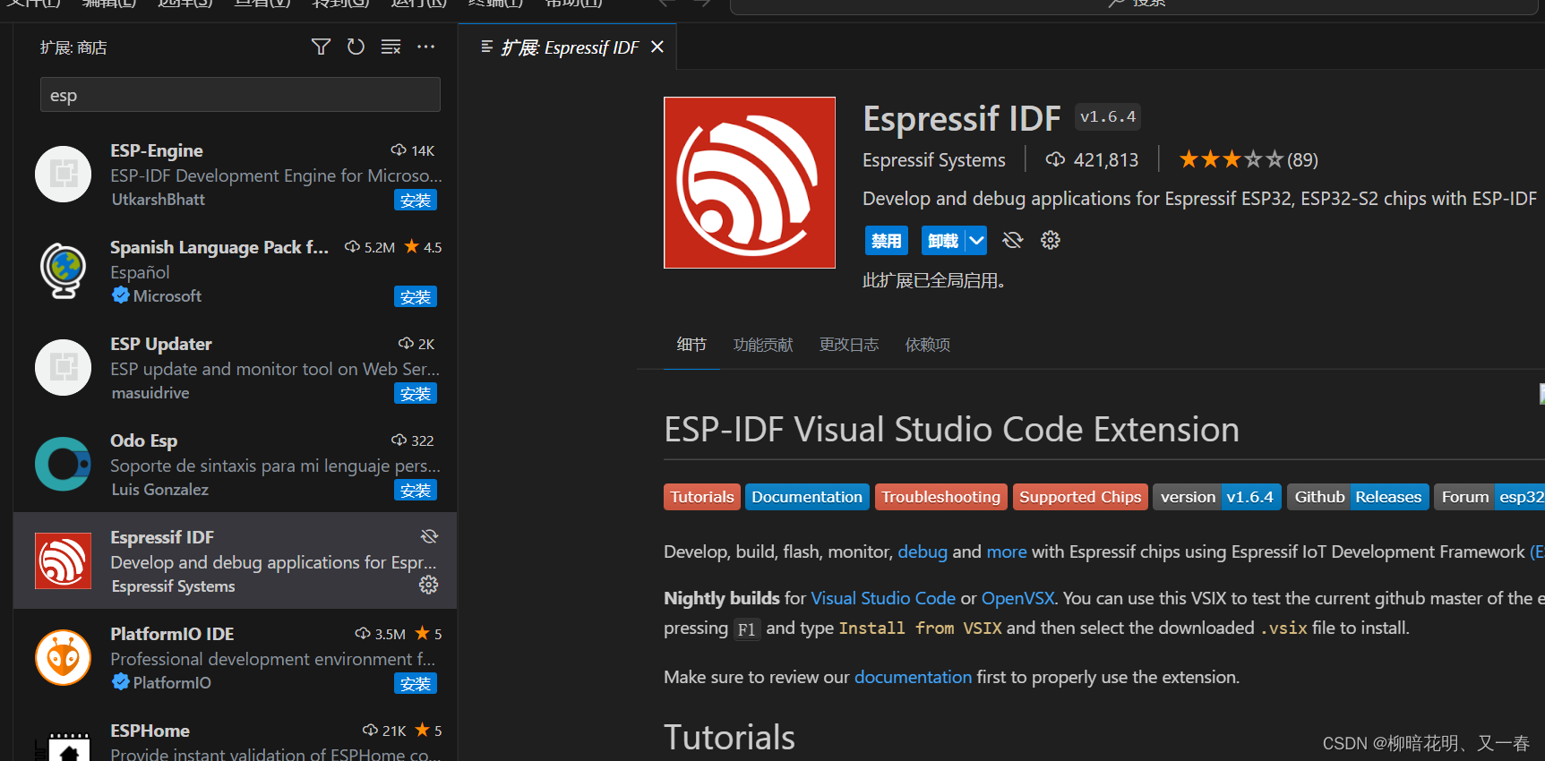
Task: Install the ESP Updater extension
Action: pos(416,394)
